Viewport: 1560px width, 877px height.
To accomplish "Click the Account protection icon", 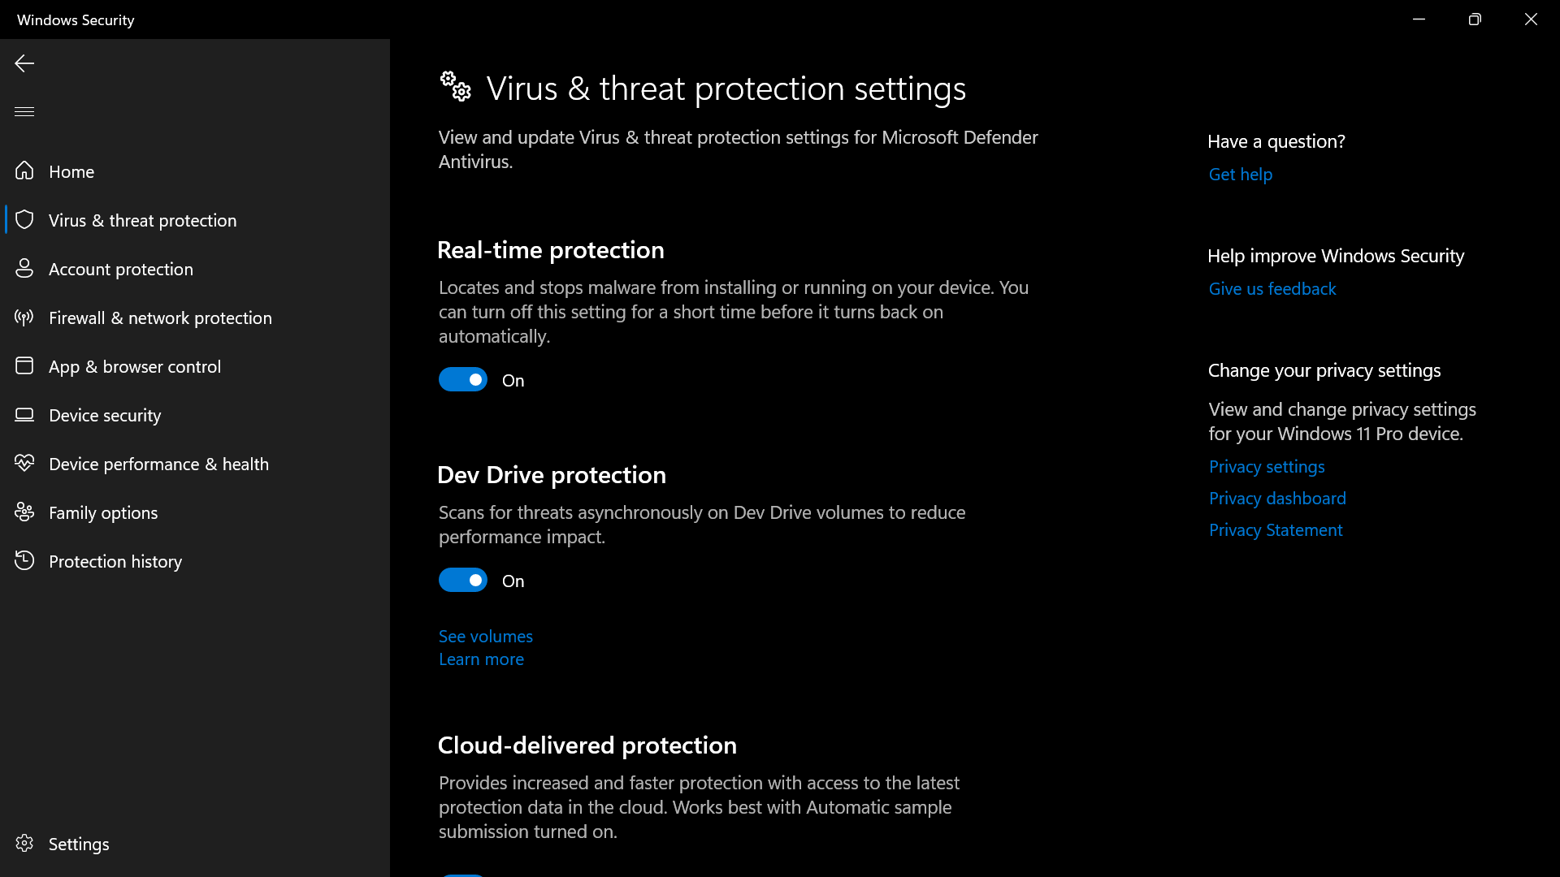I will (24, 268).
